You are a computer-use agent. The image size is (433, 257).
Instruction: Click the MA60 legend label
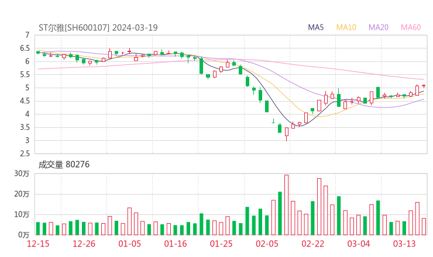click(x=411, y=27)
